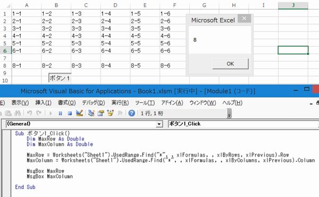Click the Redo icon in VBA toolbar
This screenshot has height=197, width=319.
click(x=39, y=113)
